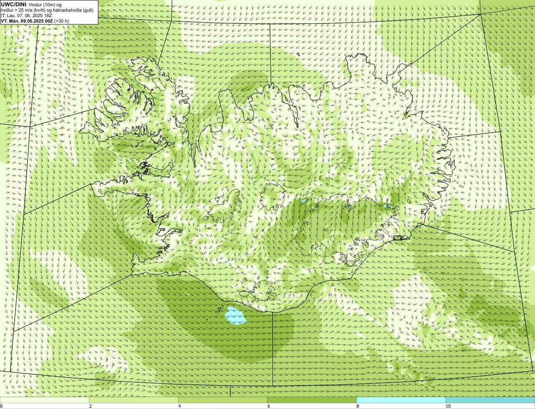535x409 pixels.
Task: Click the 4–6 m/s green legend swatch
Action: pos(223,400)
